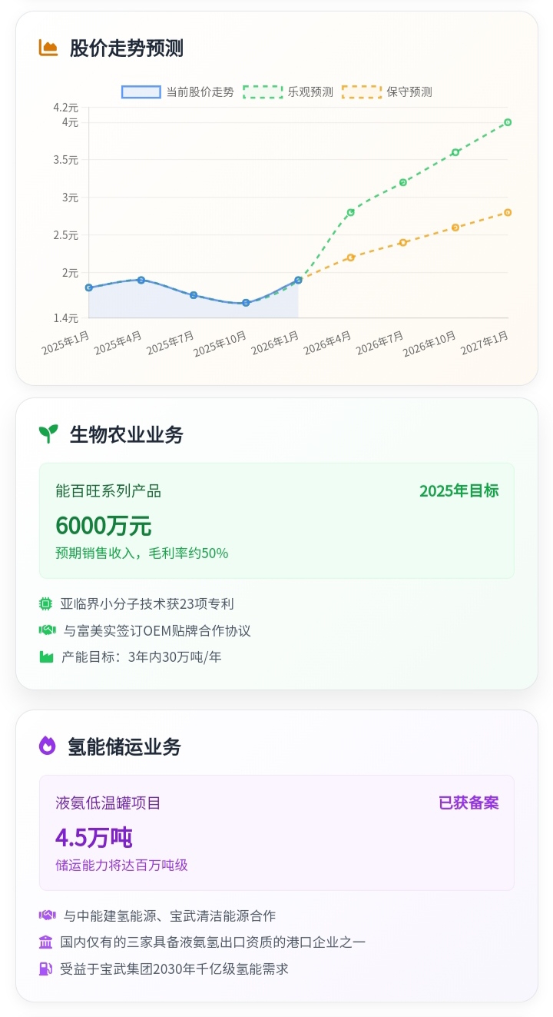
Task: Click the 2026年4月 green optimistic data point
Action: pyautogui.click(x=351, y=212)
